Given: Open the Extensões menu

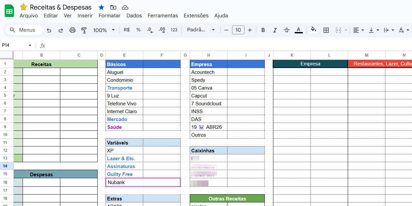Looking at the screenshot, I should (196, 16).
